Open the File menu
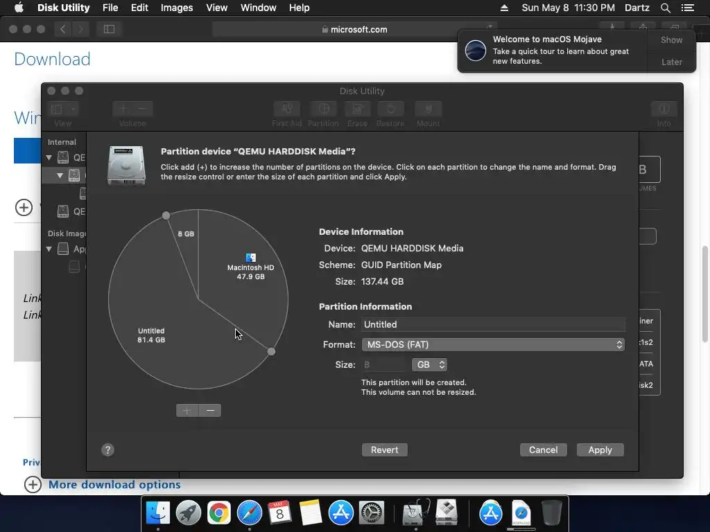The width and height of the screenshot is (710, 532). click(110, 8)
